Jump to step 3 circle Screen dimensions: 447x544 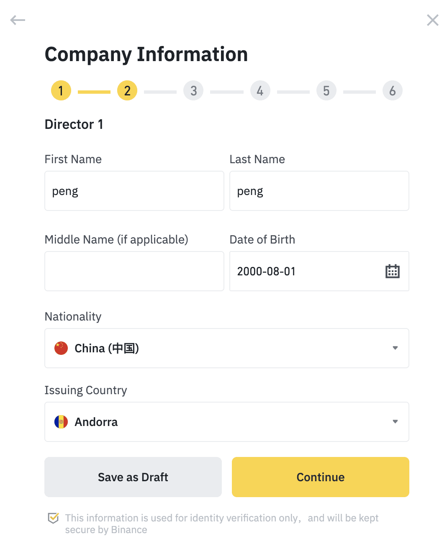coord(193,90)
